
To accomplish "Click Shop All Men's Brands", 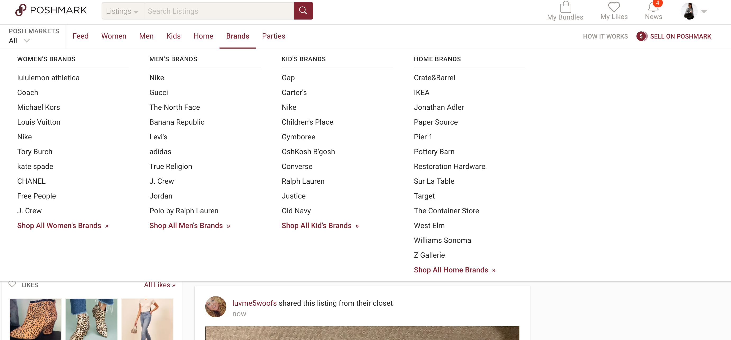I will (190, 225).
